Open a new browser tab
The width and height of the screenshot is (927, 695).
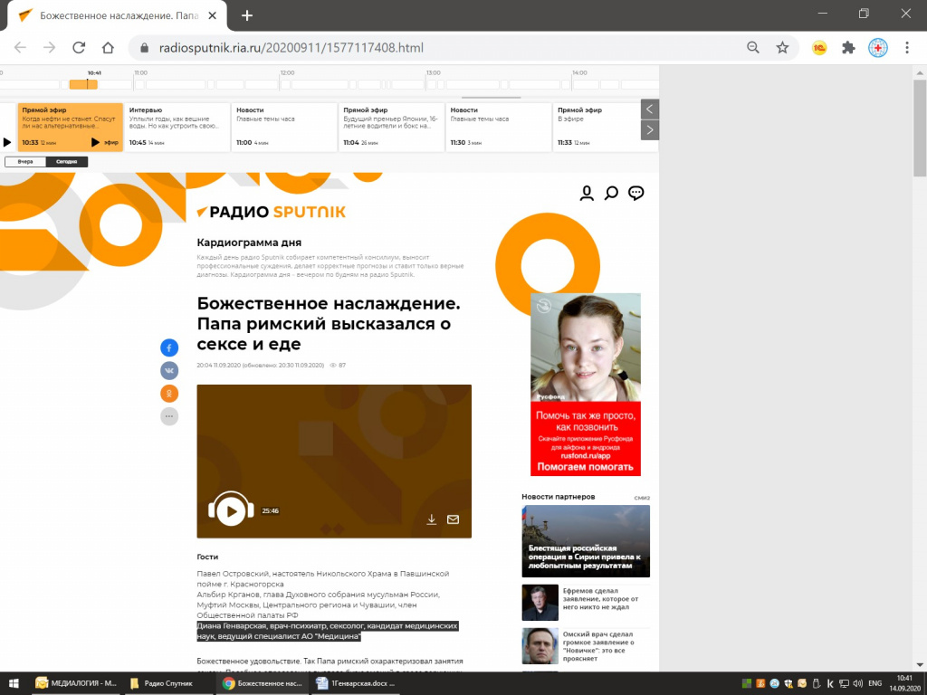247,15
